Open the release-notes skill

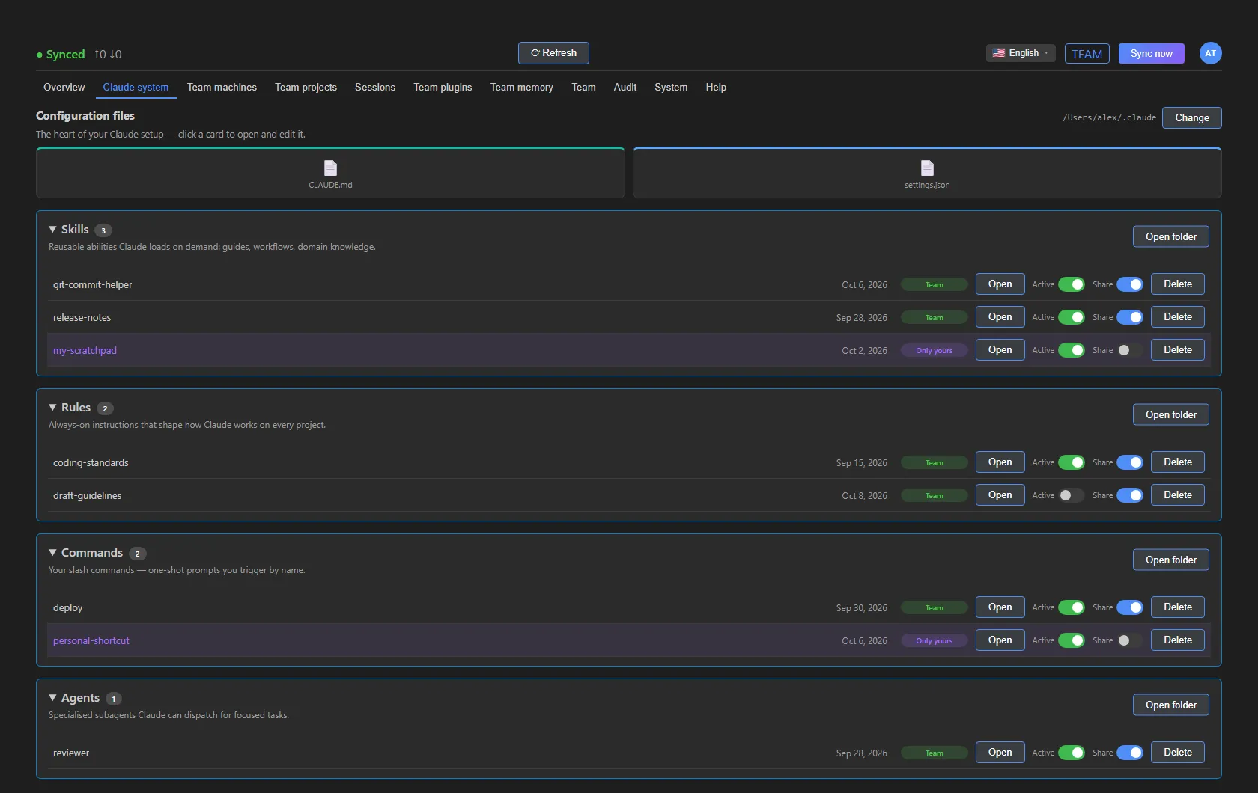1000,316
